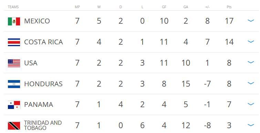Sort by the Pts column header
Viewport: 260px width, 133px height.
(x=229, y=7)
